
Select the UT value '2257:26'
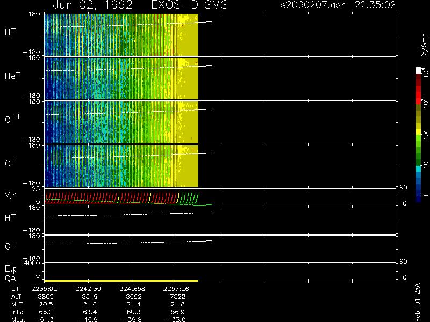tap(176, 289)
